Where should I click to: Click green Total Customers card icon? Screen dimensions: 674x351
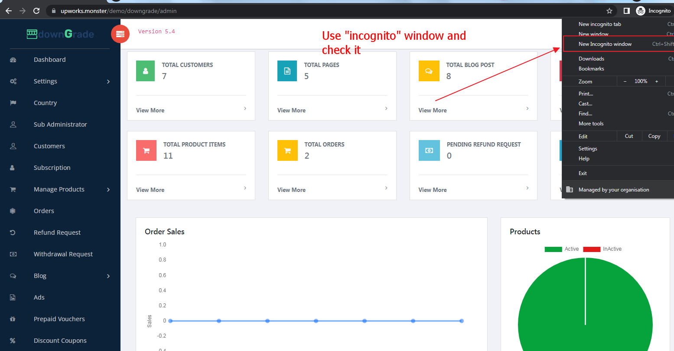click(x=145, y=71)
